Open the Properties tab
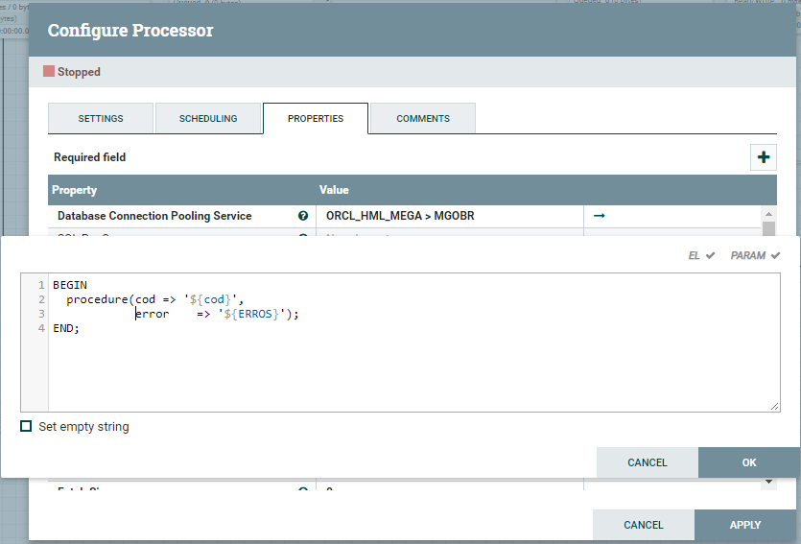801x544 pixels. point(316,119)
